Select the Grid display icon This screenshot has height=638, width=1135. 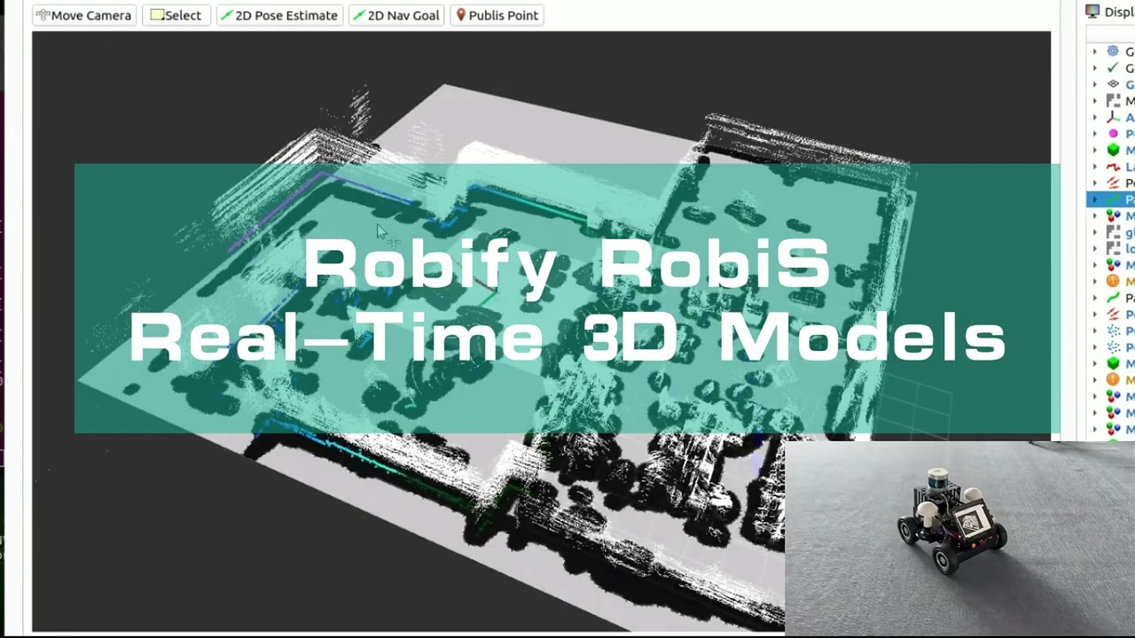1113,84
